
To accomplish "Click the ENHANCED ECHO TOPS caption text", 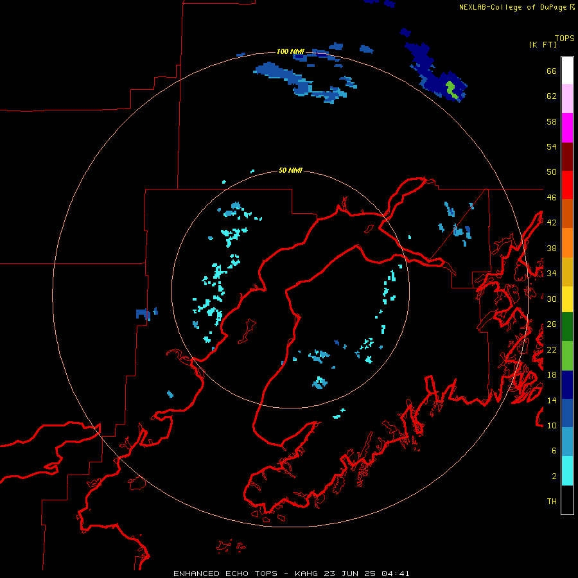I will 225,574.
